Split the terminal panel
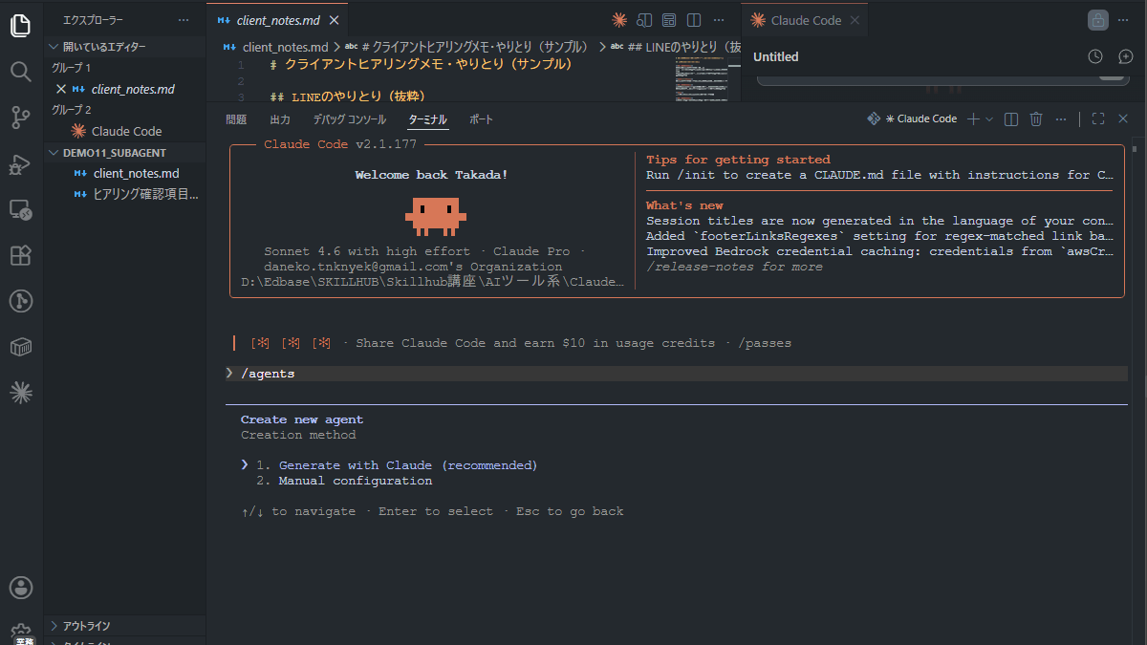This screenshot has height=645, width=1147. click(x=1011, y=118)
